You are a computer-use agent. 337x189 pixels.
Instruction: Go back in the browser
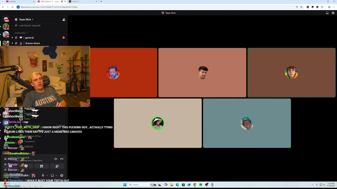tap(3, 7)
